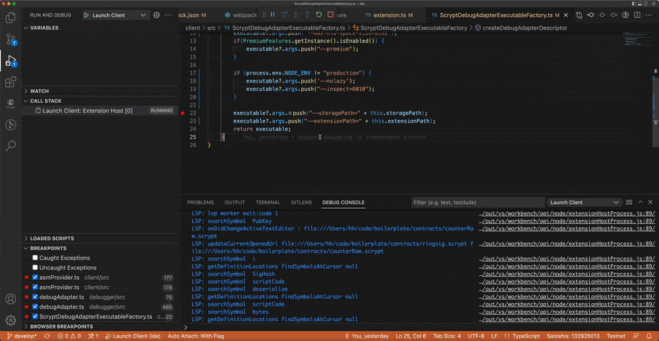Viewport: 659px width, 341px height.
Task: Select Launch Client: Extension Host call stack row
Action: click(x=101, y=111)
